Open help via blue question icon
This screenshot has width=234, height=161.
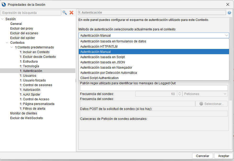point(229,13)
